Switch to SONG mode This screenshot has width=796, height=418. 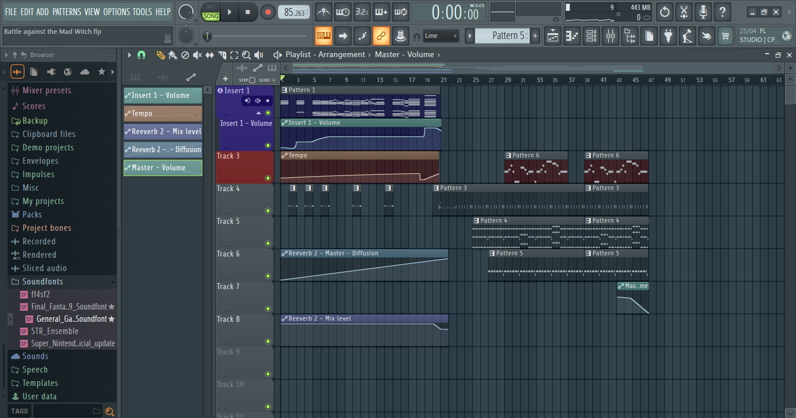click(211, 16)
